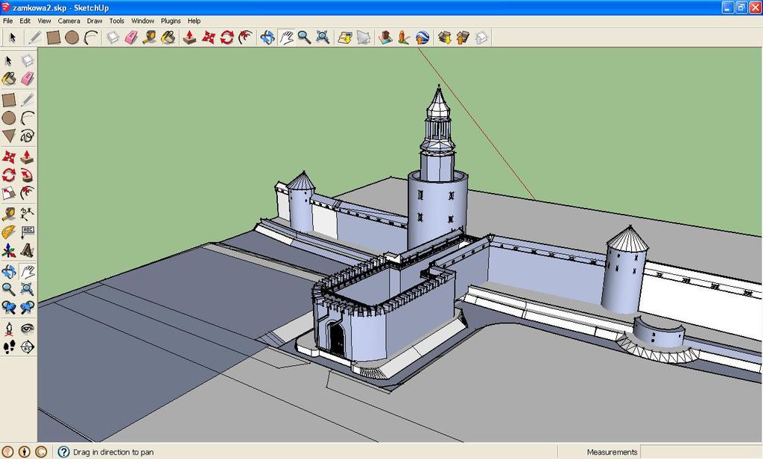Open the Instructor via the question mark icon

pos(64,452)
